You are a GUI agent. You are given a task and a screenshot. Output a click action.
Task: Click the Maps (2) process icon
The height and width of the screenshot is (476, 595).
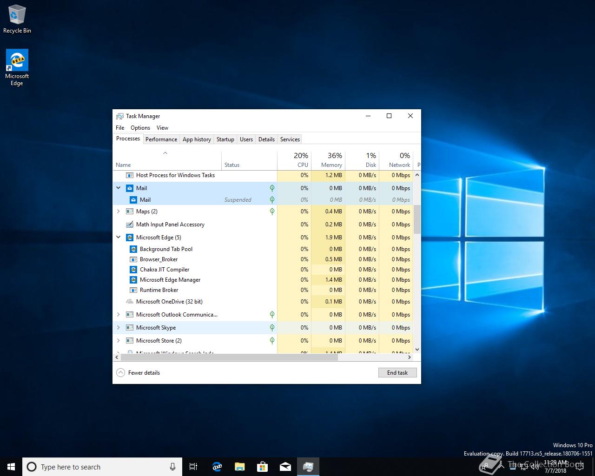click(x=130, y=212)
